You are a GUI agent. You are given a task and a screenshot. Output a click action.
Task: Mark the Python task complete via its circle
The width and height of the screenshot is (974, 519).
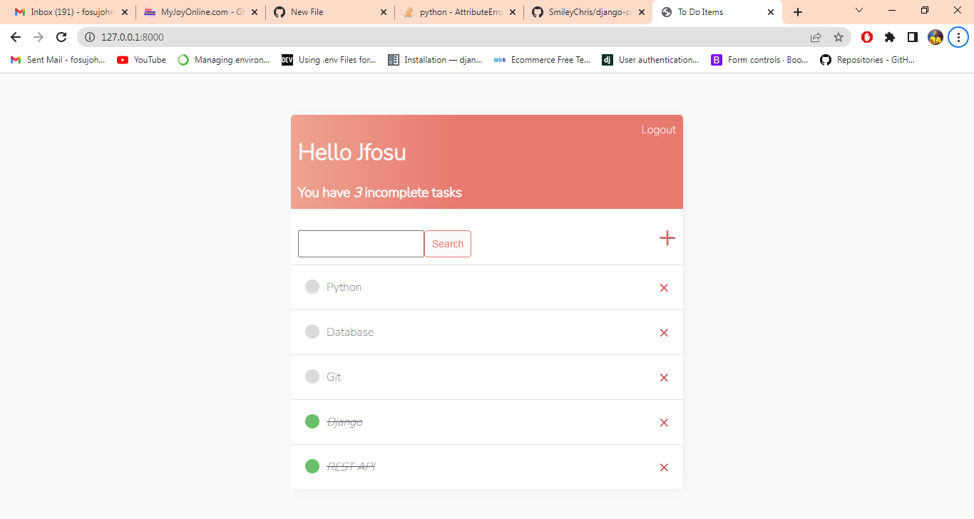point(312,287)
